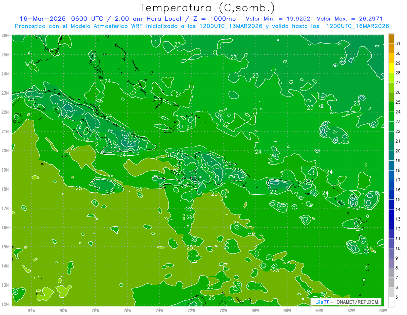The height and width of the screenshot is (315, 407).
Task: Click the blue colorbar segment between 15 and 16
Action: pyautogui.click(x=391, y=195)
